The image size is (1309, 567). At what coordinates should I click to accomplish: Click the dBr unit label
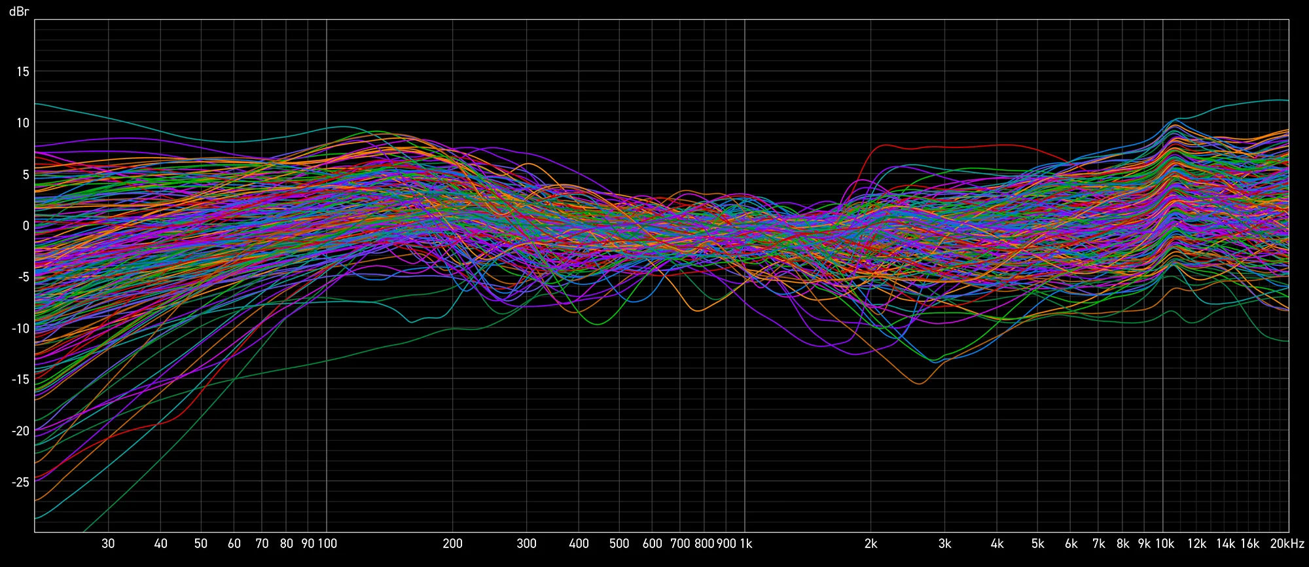click(x=19, y=11)
